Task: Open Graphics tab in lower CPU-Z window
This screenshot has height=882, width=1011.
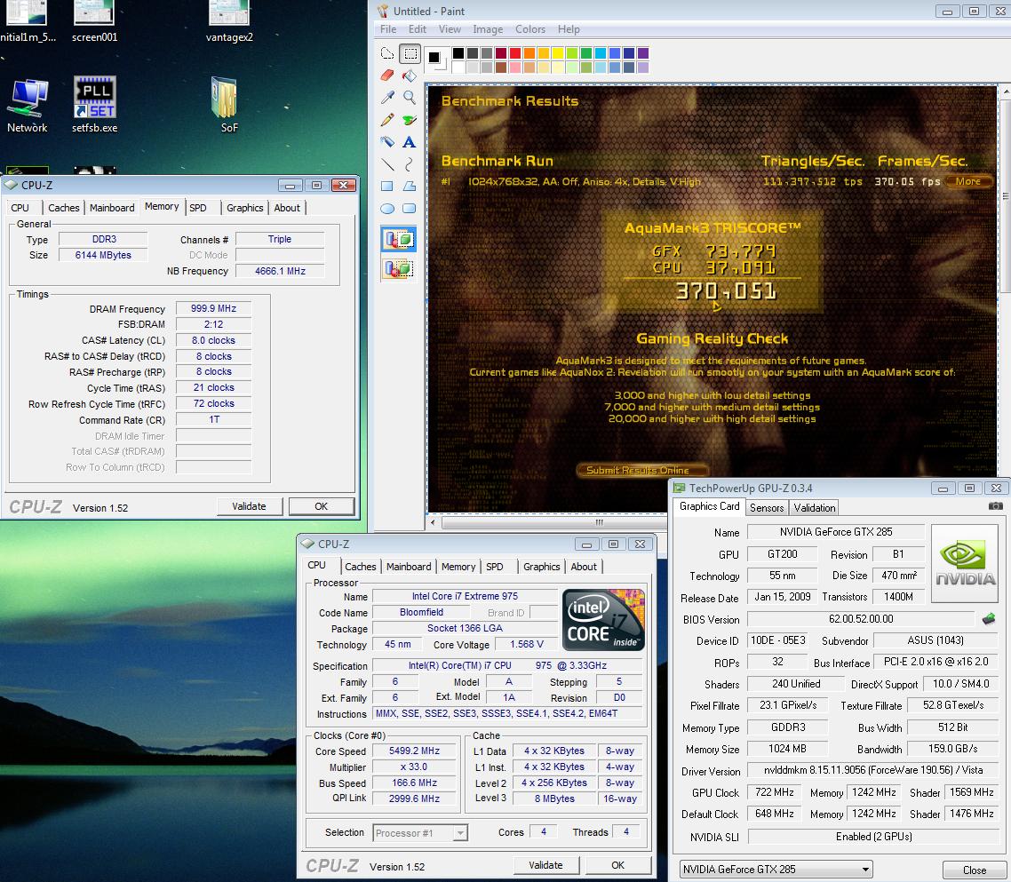Action: point(542,567)
